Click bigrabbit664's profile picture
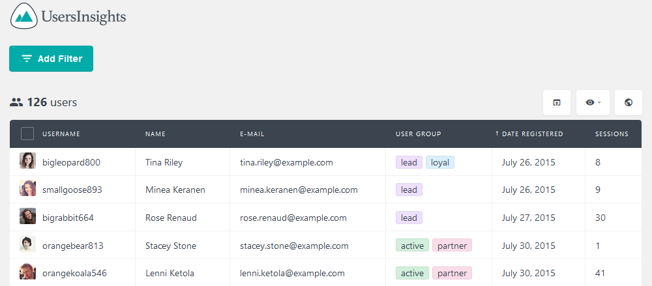652x286 pixels. [27, 216]
